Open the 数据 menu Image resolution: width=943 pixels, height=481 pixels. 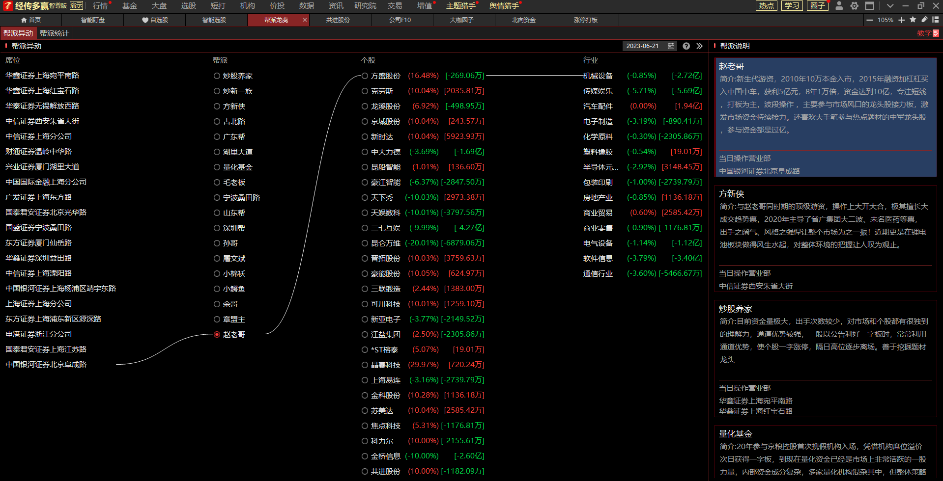point(307,6)
